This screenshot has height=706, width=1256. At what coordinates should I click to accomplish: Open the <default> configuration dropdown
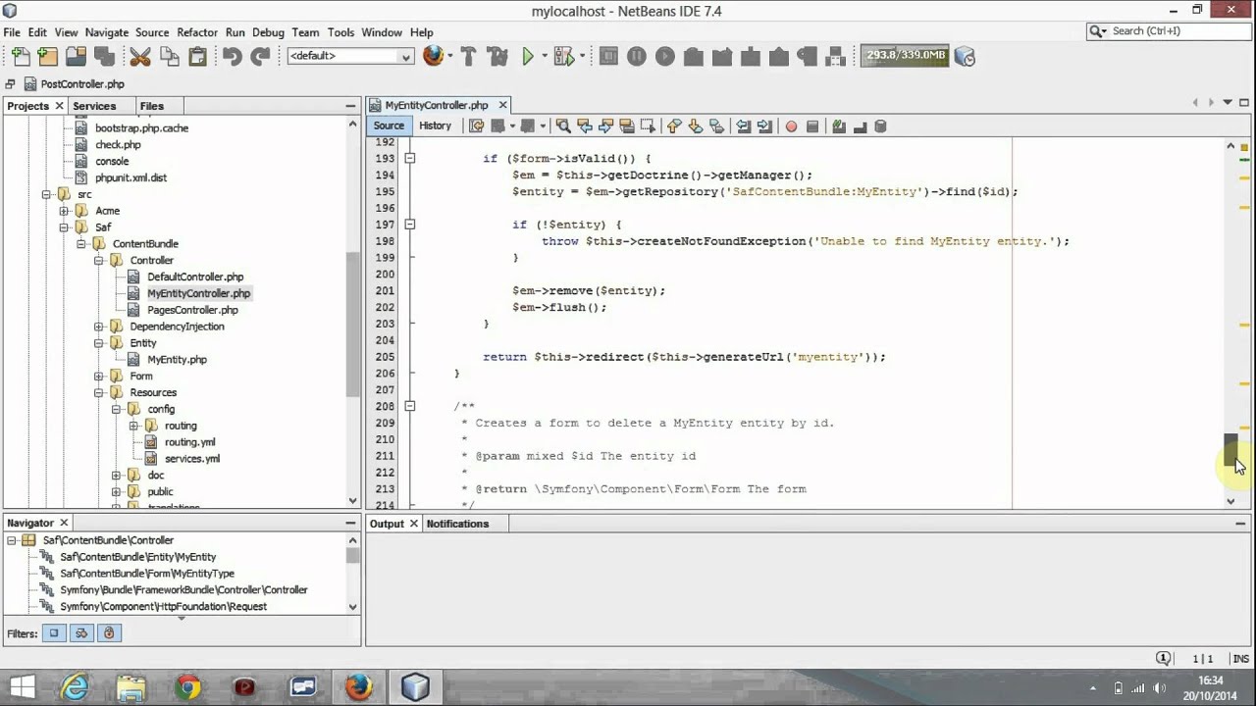pos(350,57)
